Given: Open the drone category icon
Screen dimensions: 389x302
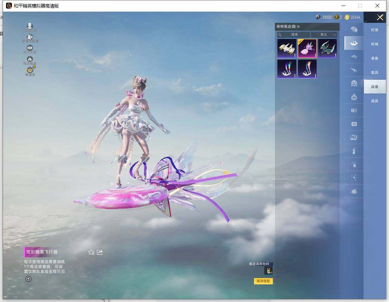Looking at the screenshot, I should 354,57.
